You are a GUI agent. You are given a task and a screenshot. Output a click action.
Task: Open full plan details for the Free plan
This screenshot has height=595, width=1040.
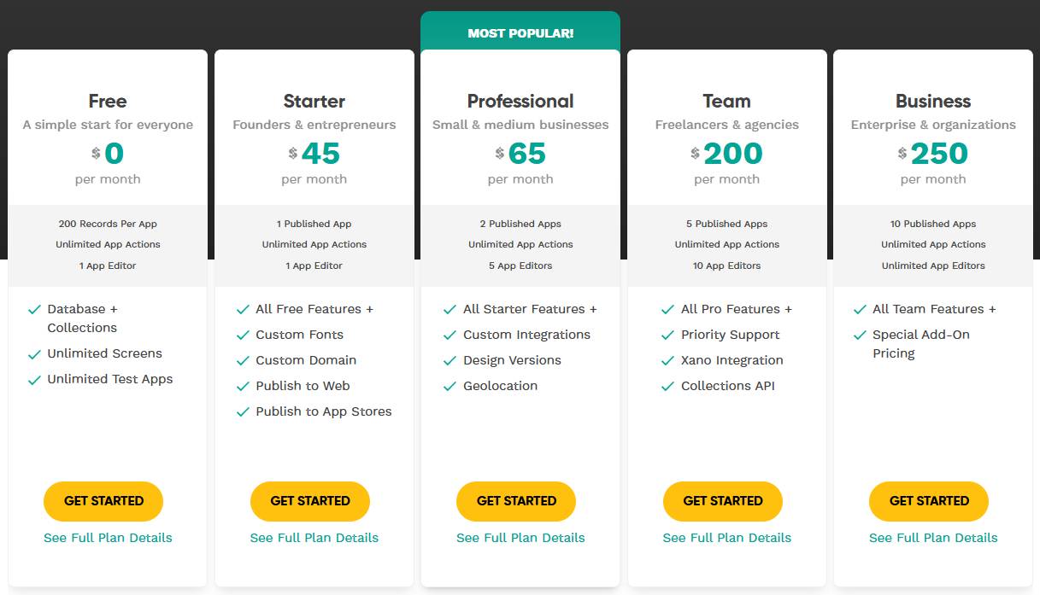pos(107,538)
